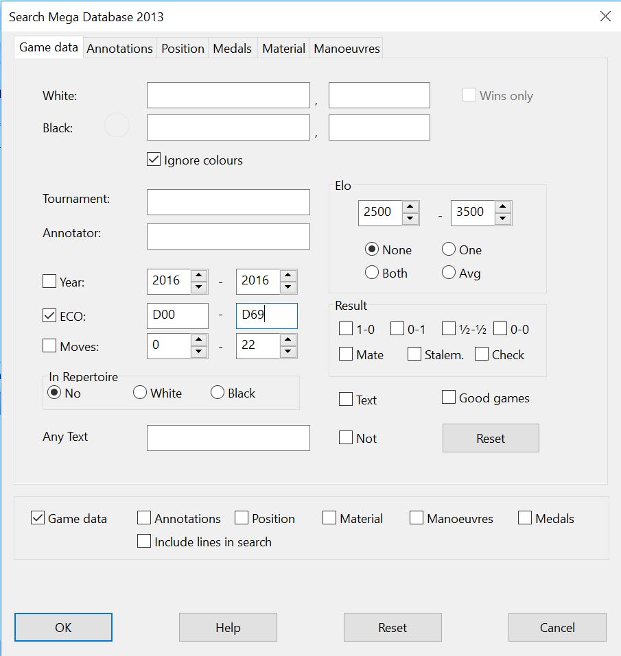The height and width of the screenshot is (656, 621).
Task: Check the 0-0 result checkbox
Action: (500, 329)
